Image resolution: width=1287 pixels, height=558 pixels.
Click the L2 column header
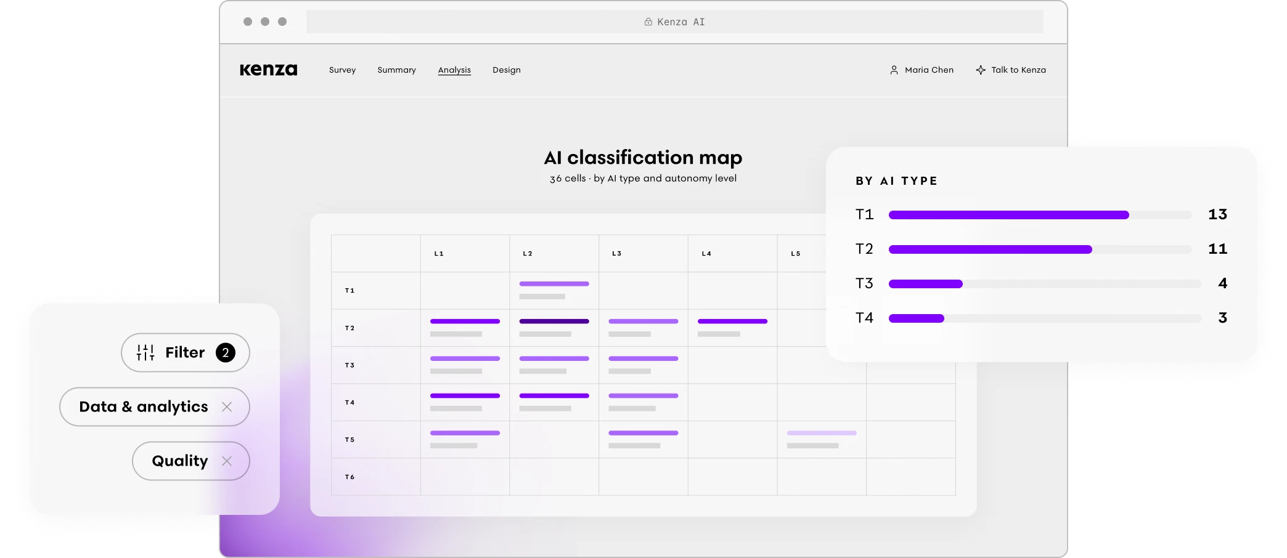click(528, 254)
